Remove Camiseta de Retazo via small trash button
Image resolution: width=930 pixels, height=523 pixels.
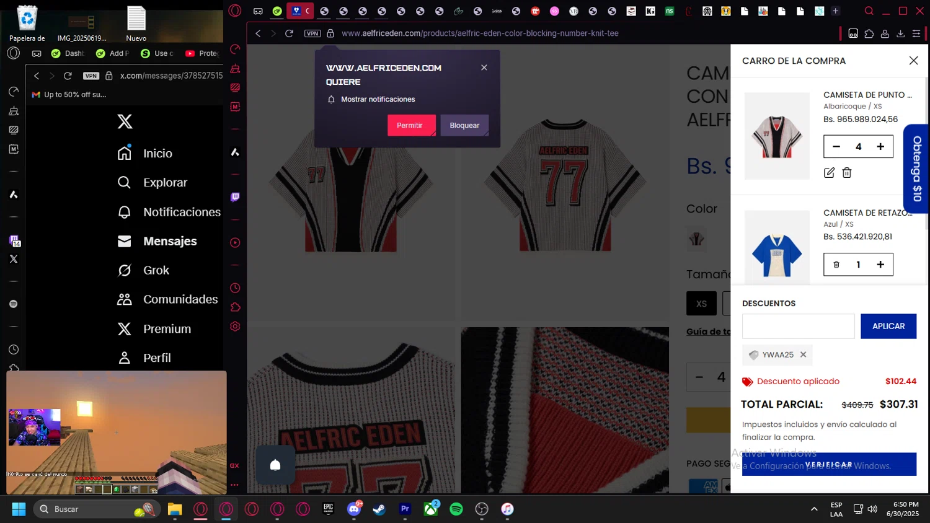pyautogui.click(x=836, y=265)
